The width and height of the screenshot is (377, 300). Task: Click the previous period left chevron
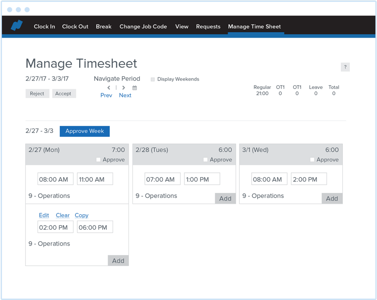tap(109, 88)
